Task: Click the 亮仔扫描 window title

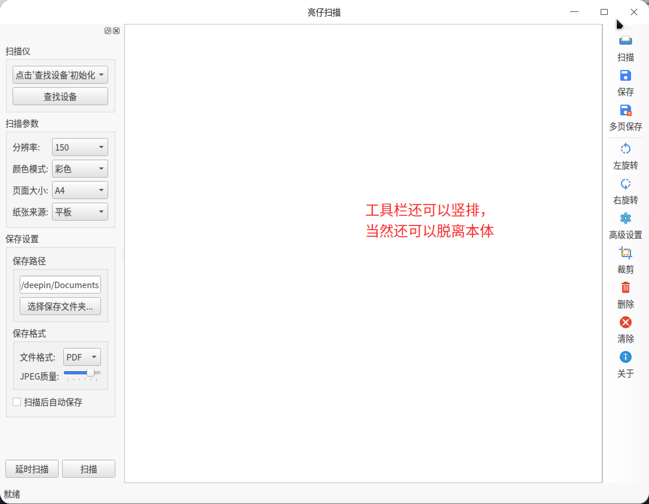Action: point(324,13)
